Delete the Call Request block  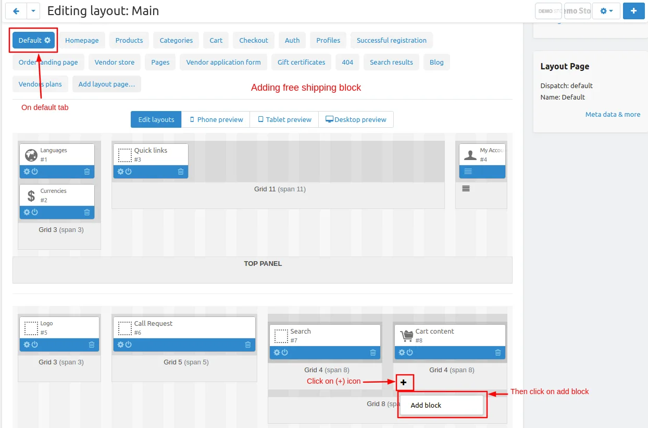click(x=248, y=345)
